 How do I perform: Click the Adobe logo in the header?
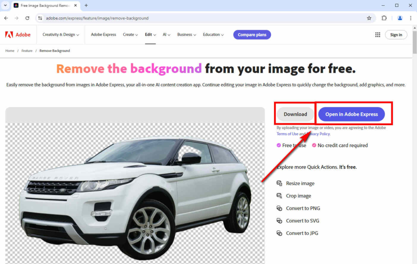tap(18, 35)
